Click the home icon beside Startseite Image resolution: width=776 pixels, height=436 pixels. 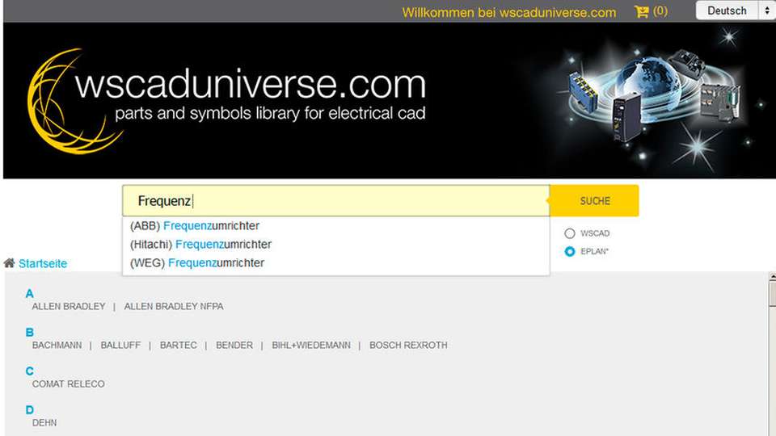[x=9, y=263]
